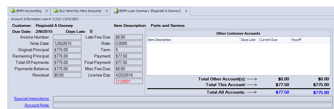Click the Total Of Payments field
The image size is (334, 109).
67,63
